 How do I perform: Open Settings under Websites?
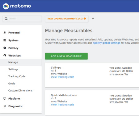click(13, 69)
